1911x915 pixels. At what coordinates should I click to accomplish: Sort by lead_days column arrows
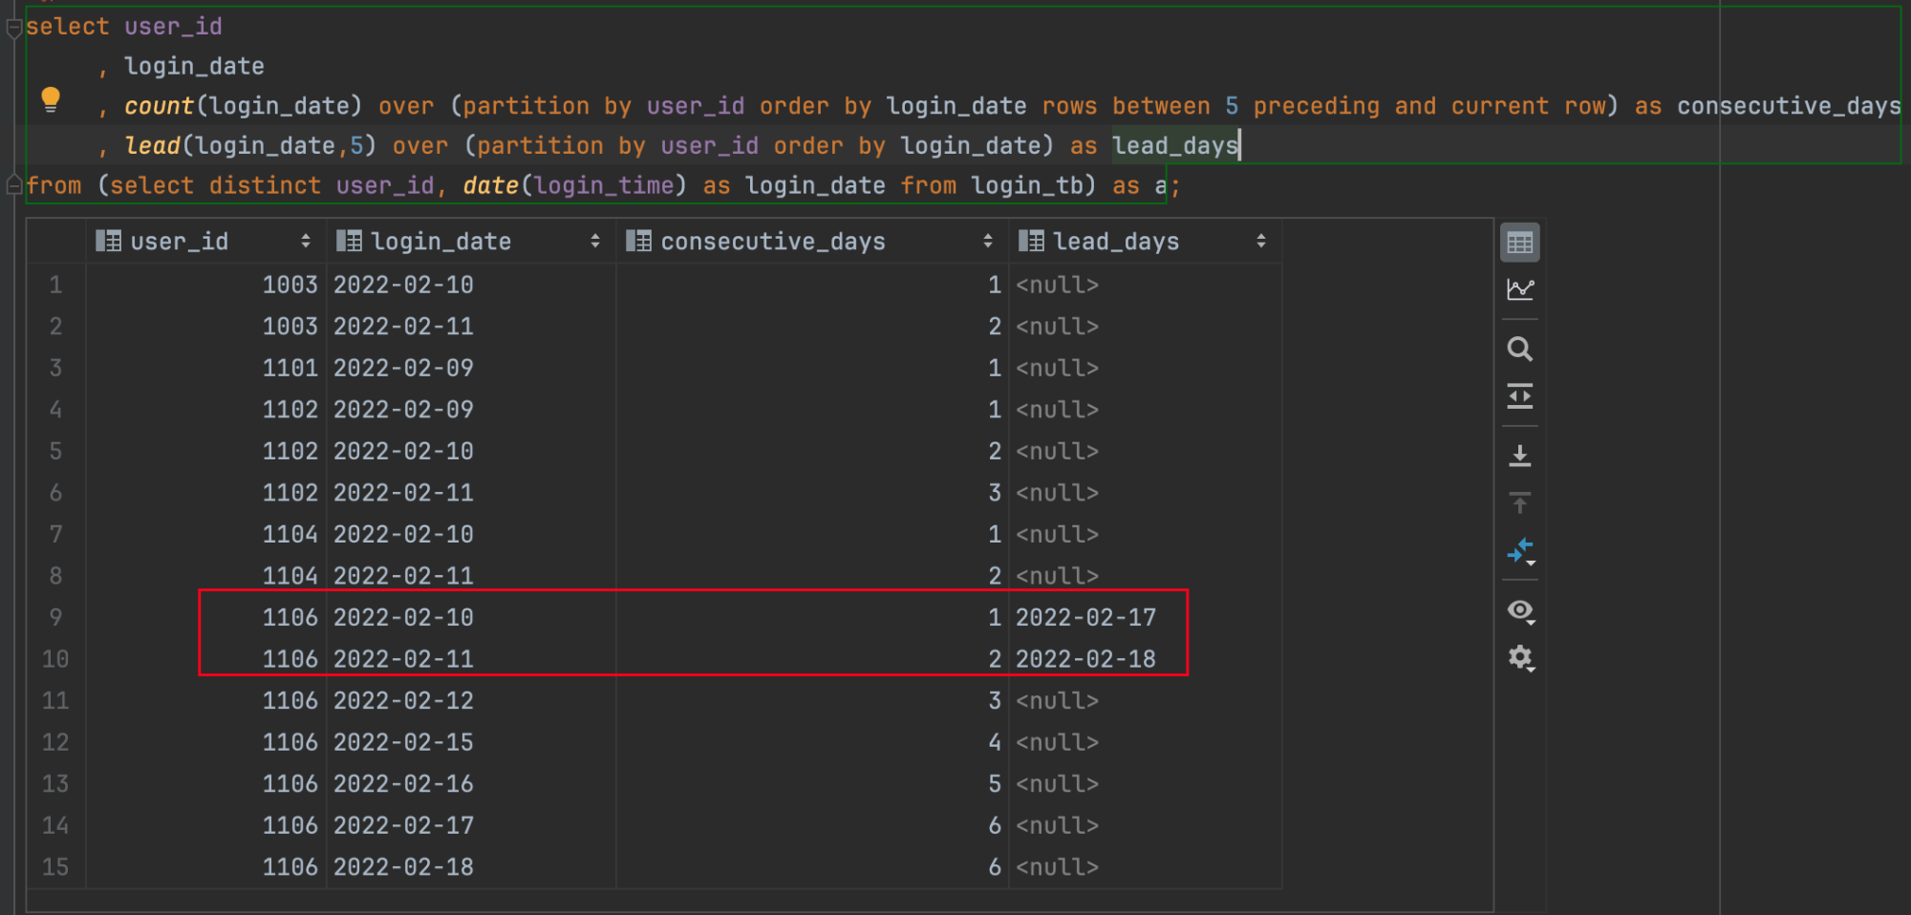1261,242
